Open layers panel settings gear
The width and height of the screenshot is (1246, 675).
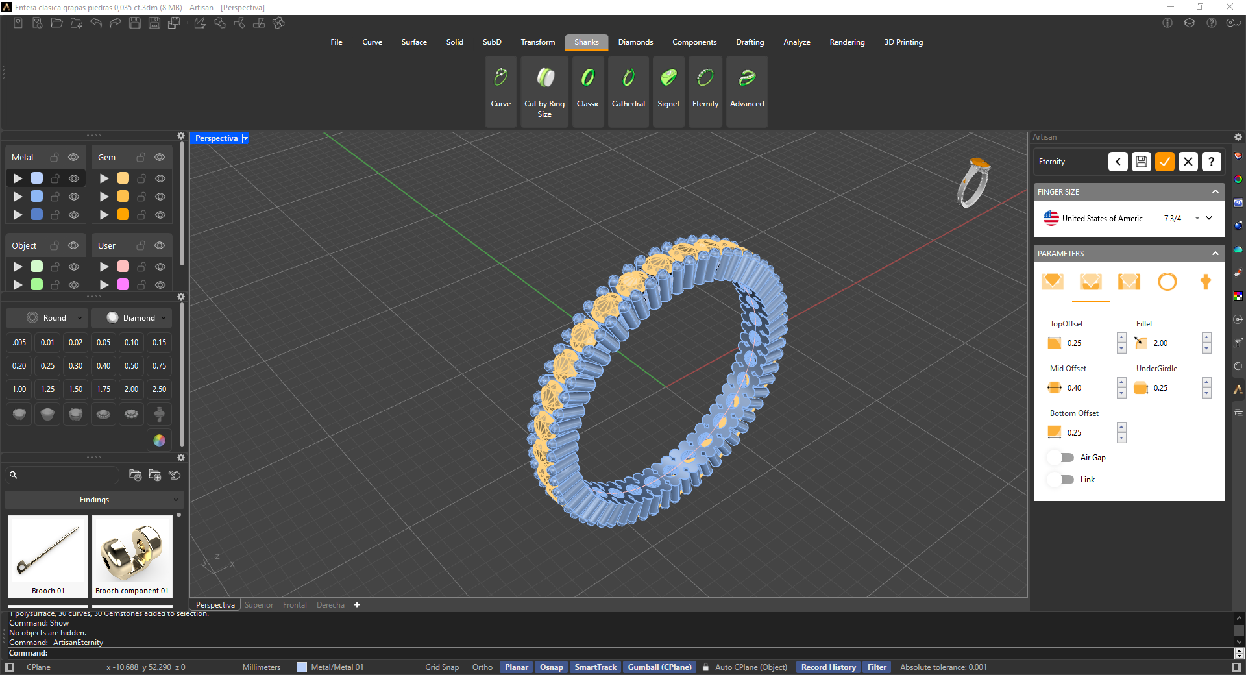(181, 136)
